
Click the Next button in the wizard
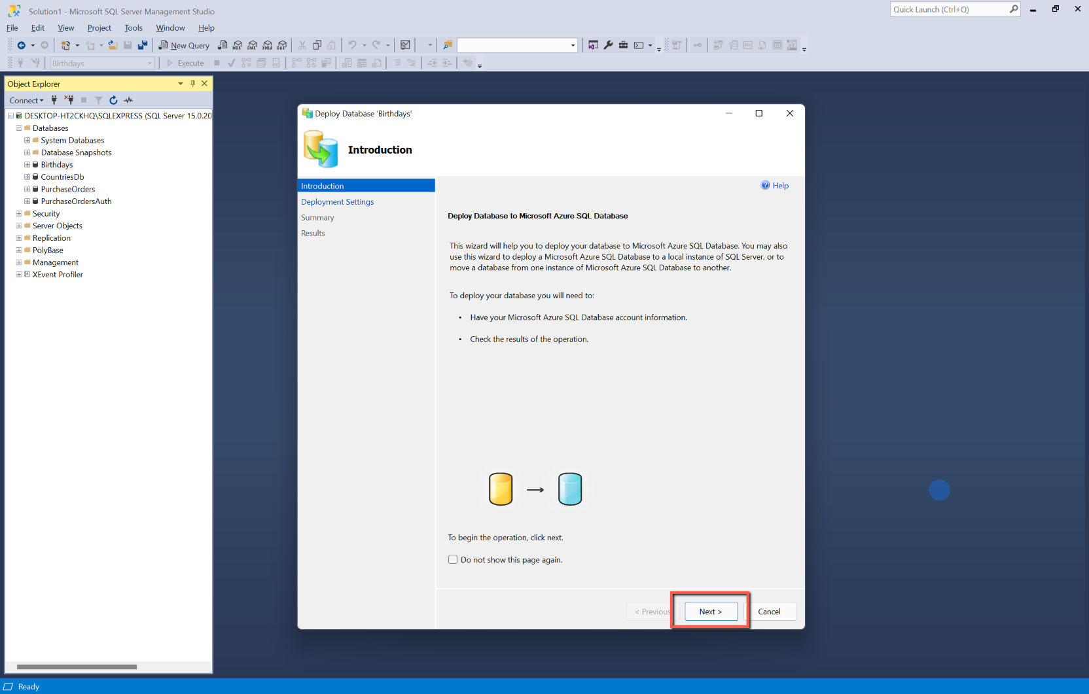(710, 611)
